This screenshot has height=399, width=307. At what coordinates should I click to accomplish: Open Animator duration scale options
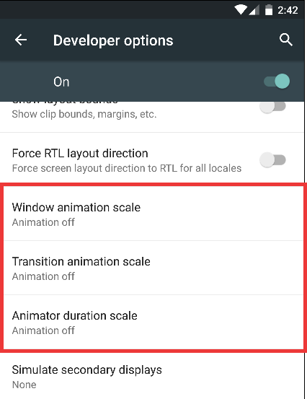pyautogui.click(x=153, y=322)
